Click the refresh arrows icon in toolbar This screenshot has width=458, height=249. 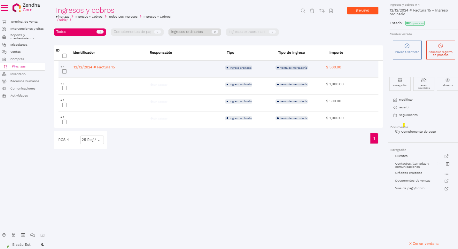[x=322, y=11]
